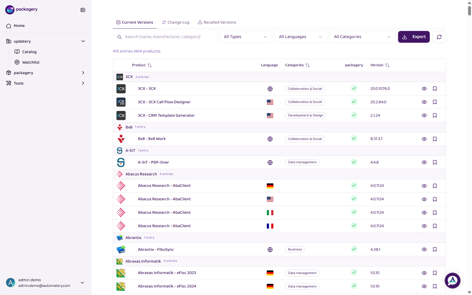The image size is (472, 295).
Task: Sort by Version column arrows
Action: pyautogui.click(x=387, y=65)
